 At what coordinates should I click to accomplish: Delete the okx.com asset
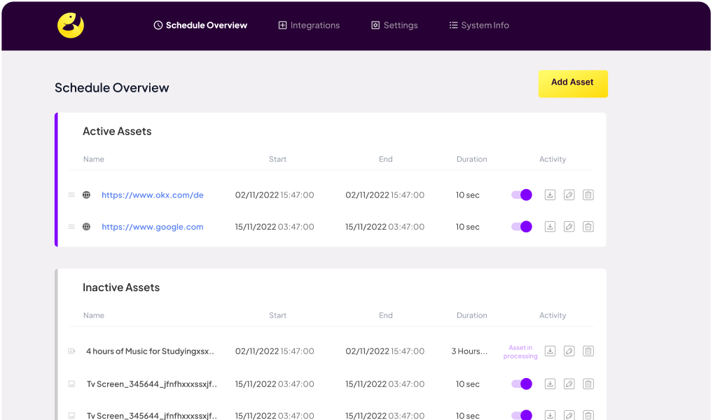pos(588,195)
